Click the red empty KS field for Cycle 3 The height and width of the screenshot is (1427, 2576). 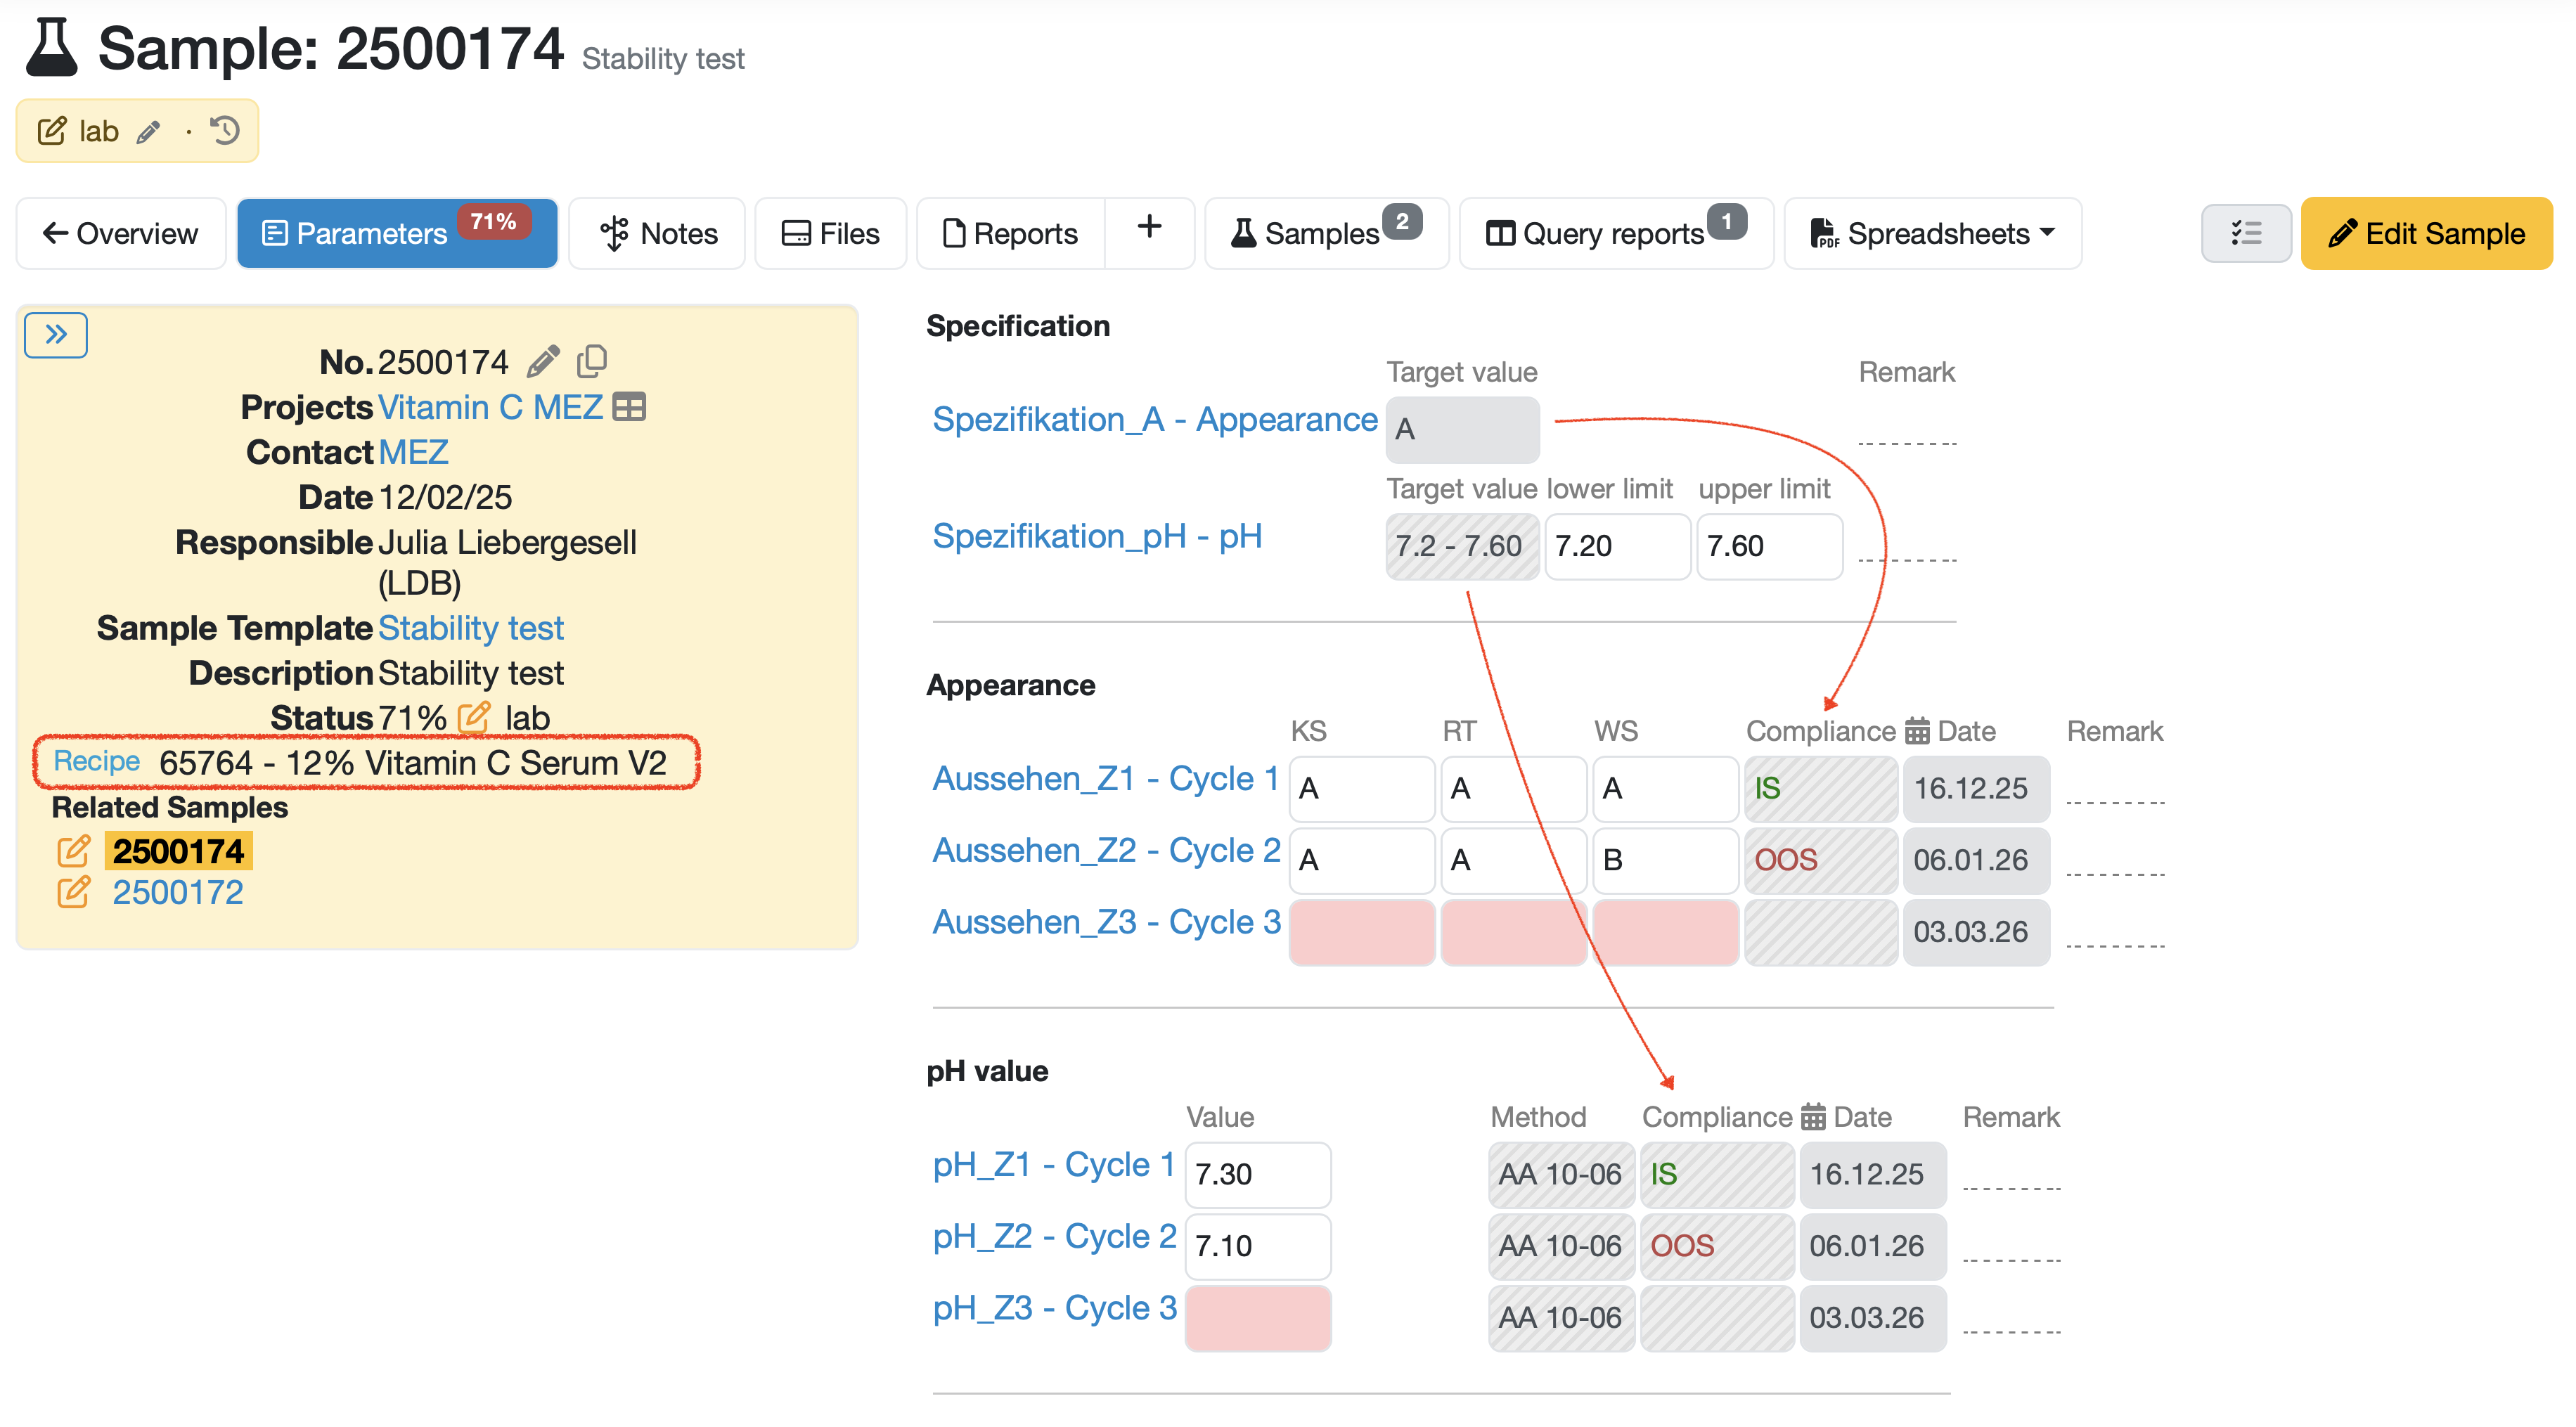coord(1361,931)
